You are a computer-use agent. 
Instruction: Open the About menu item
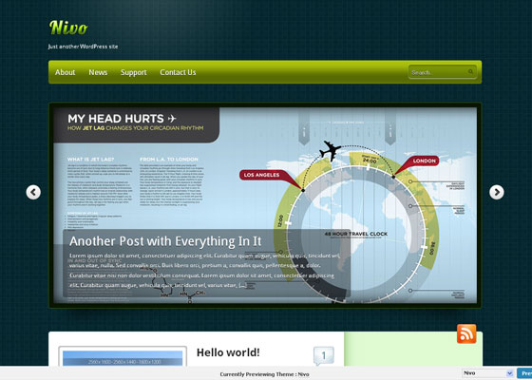[66, 72]
